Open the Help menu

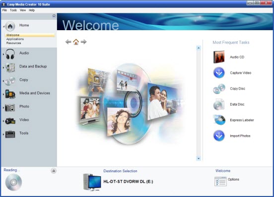coord(32,10)
